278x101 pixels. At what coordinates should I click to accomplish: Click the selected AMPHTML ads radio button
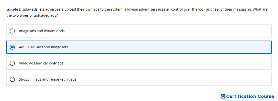(x=12, y=47)
